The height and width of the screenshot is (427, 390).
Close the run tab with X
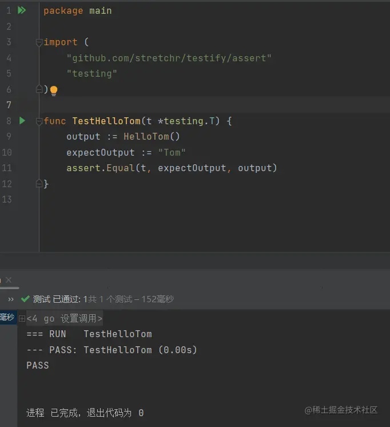coord(9,280)
